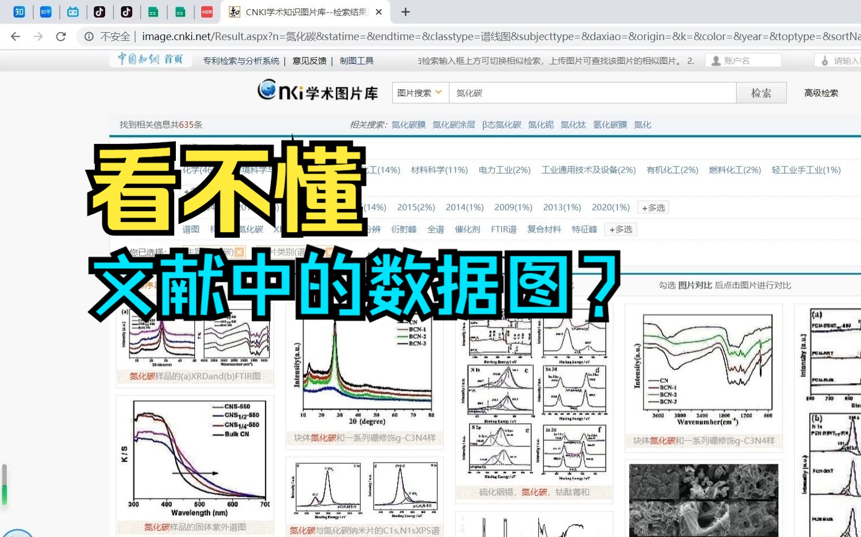861x537 pixels.
Task: Remove first selected filter via orange X
Action: click(x=240, y=252)
